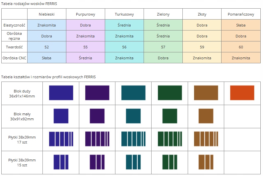Viewport: 263px width, 176px height.
Task: Choose the turquoise large block swatch
Action: (x=133, y=93)
